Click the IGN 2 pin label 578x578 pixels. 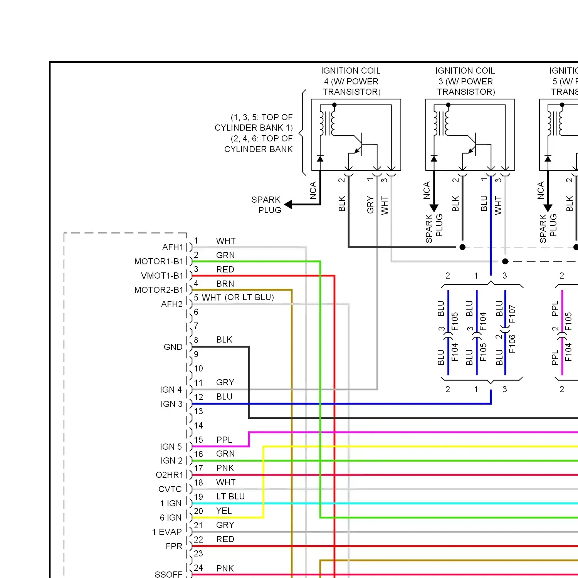click(x=171, y=460)
